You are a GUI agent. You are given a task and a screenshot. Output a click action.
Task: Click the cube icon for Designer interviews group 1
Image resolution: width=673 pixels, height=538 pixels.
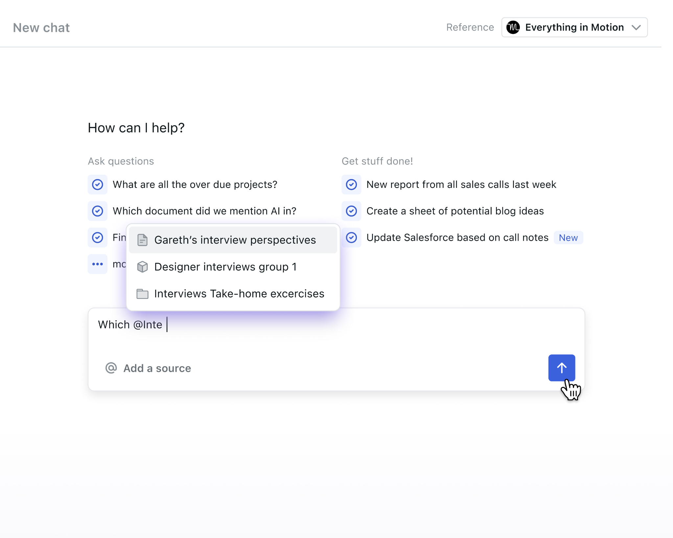(x=142, y=267)
